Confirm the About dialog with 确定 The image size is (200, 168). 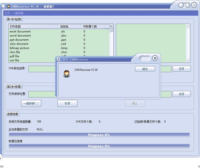coord(145,69)
